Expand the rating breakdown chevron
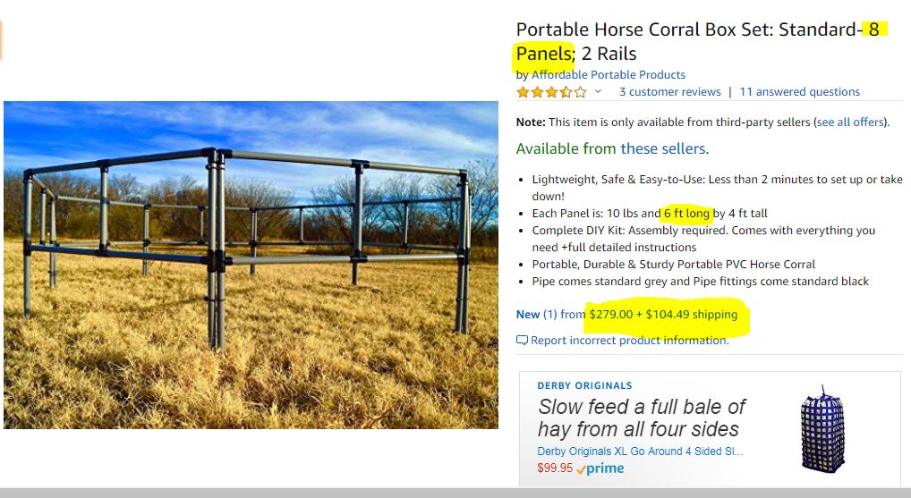 point(599,92)
